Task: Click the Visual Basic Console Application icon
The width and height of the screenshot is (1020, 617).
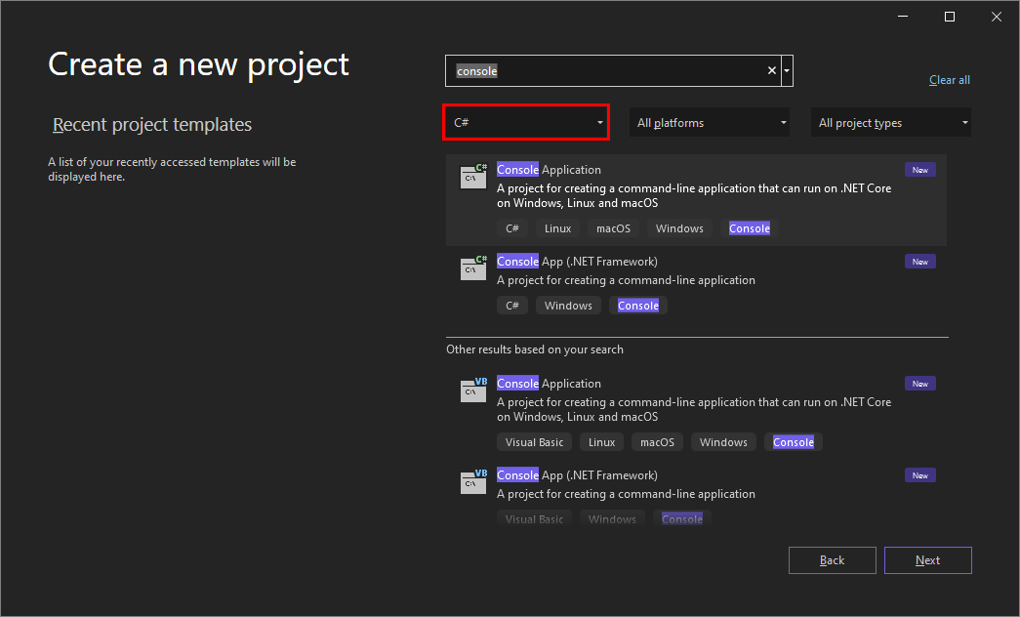Action: (473, 390)
